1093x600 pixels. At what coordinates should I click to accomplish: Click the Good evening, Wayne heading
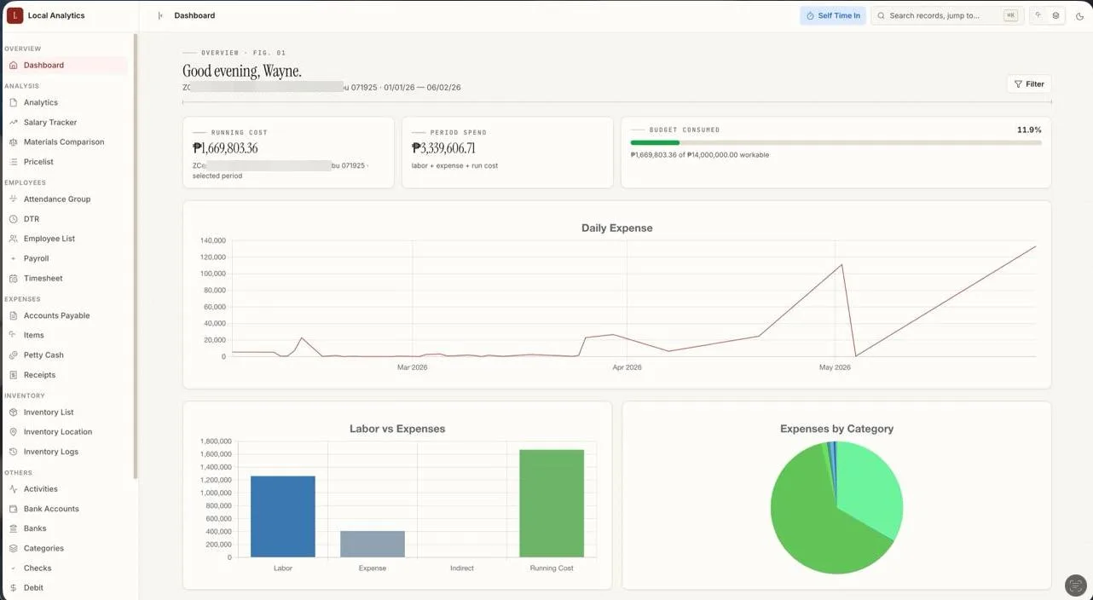coord(242,71)
